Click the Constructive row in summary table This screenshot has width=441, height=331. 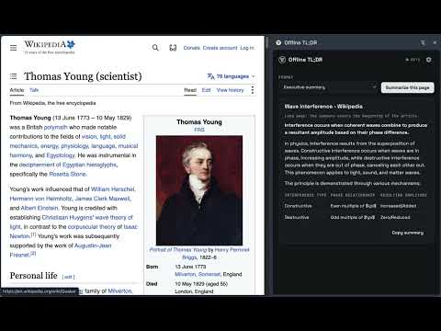356,206
